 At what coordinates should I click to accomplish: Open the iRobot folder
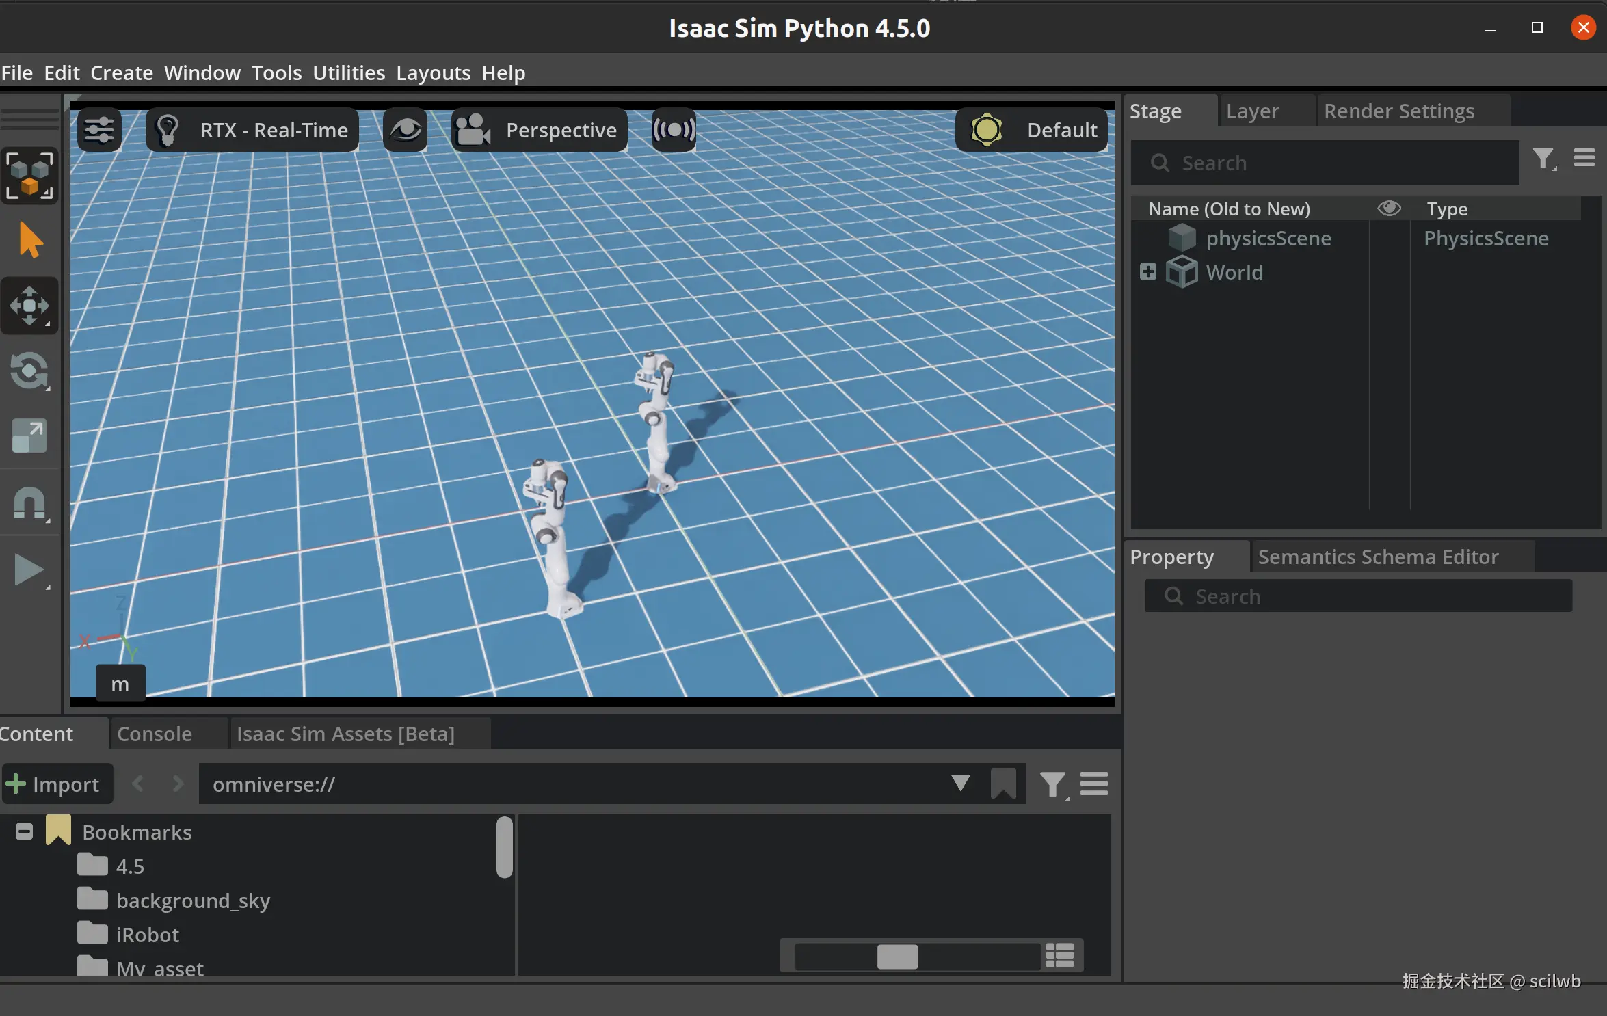[x=147, y=935]
